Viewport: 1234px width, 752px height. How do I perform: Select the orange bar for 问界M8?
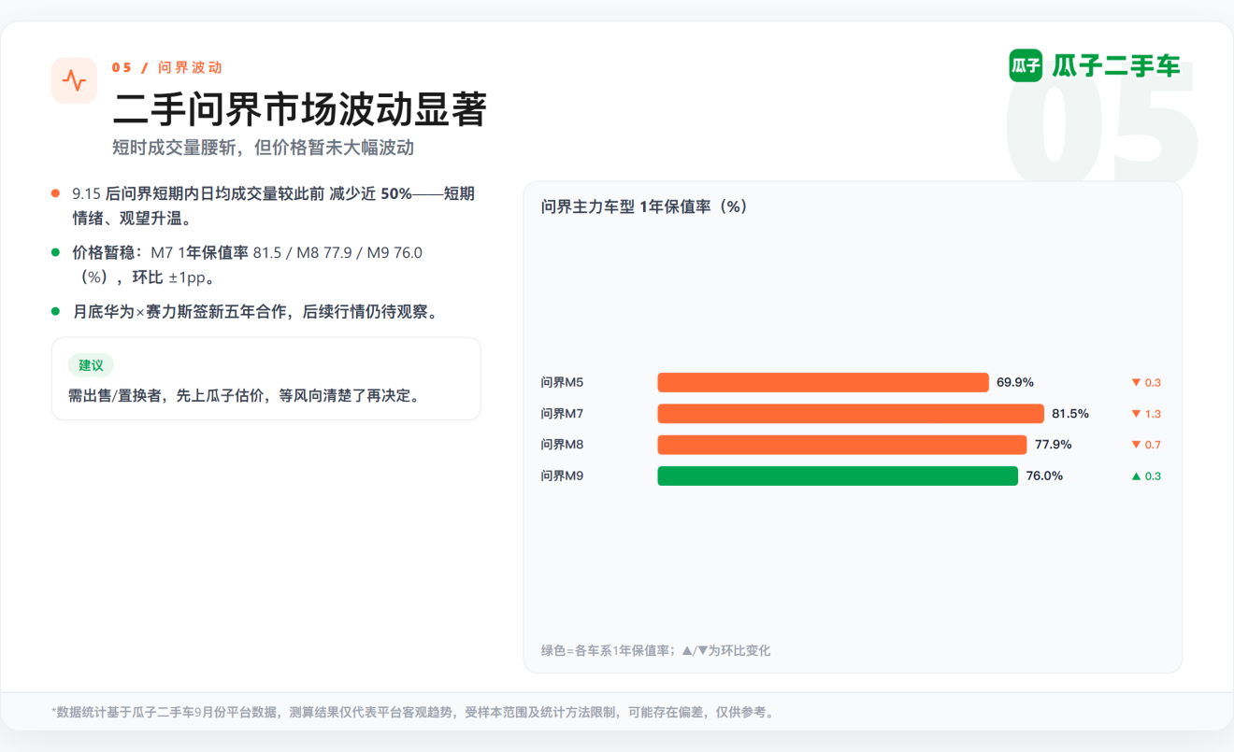click(842, 445)
